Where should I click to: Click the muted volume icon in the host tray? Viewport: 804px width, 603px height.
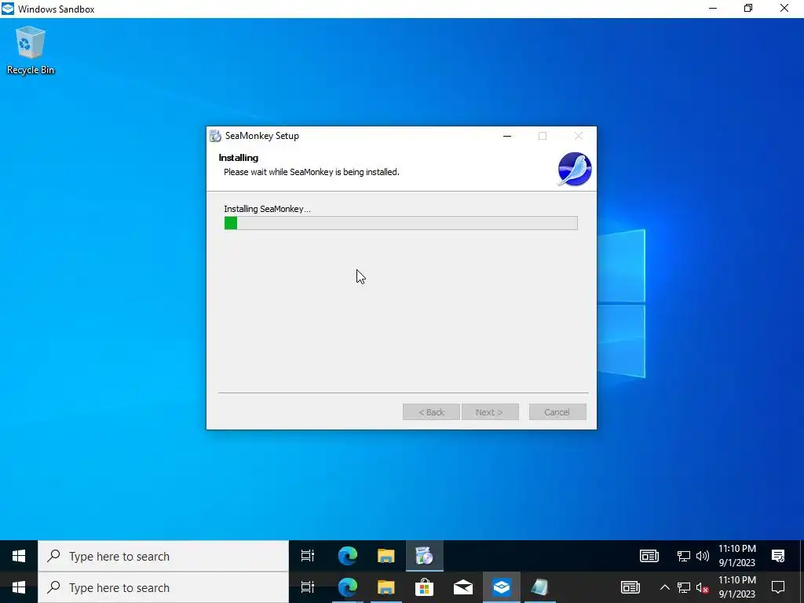703,587
